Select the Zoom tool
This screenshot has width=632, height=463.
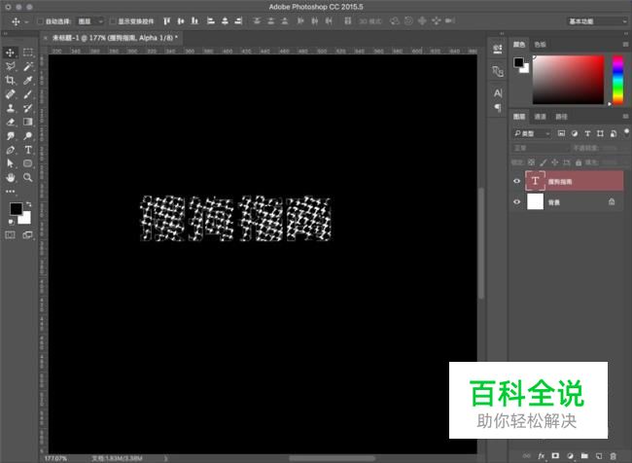[28, 177]
